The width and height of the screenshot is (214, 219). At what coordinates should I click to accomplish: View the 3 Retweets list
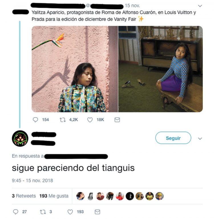pyautogui.click(x=24, y=196)
